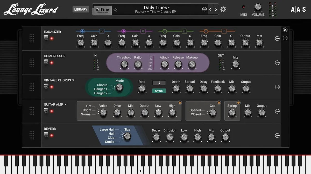
Task: Open the settings gear icon
Action: pyautogui.click(x=222, y=9)
